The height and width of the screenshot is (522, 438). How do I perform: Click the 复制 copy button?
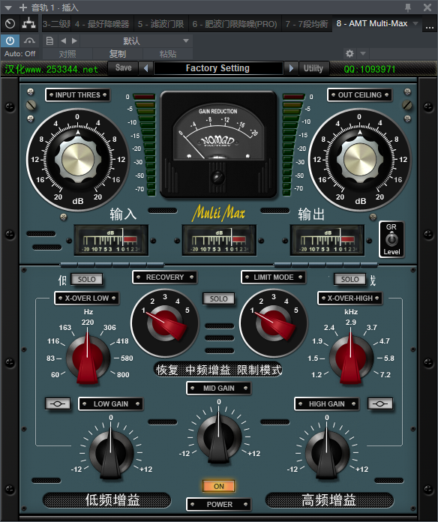click(118, 54)
